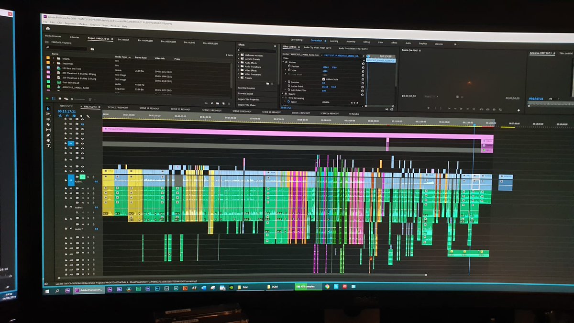Click the timeline playhead marker

pos(474,125)
